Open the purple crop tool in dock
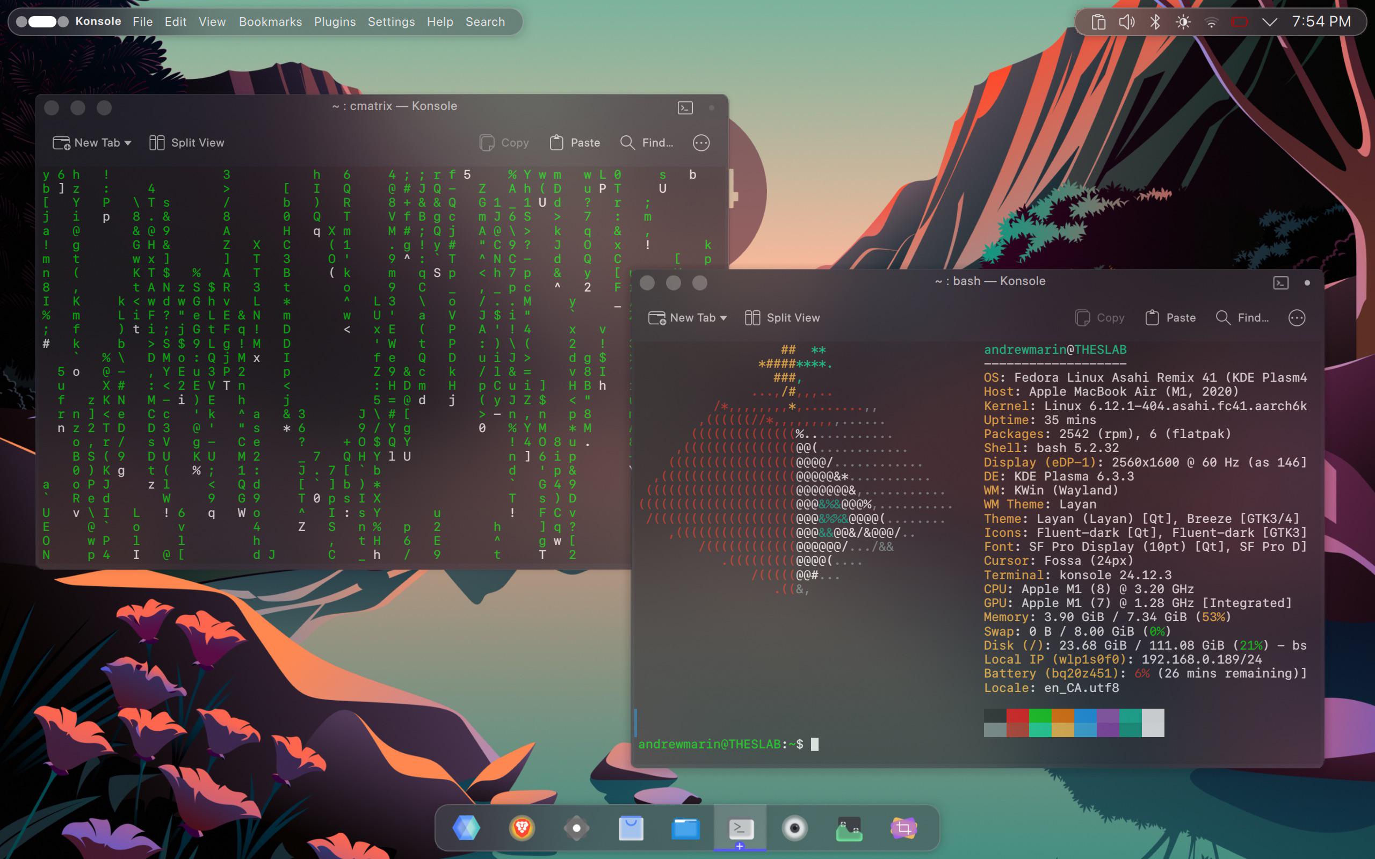This screenshot has height=859, width=1375. tap(904, 828)
